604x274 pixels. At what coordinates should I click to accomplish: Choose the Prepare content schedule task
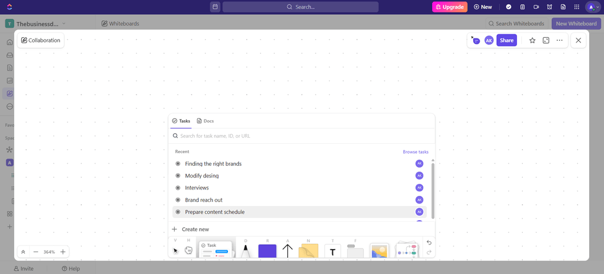click(x=299, y=212)
